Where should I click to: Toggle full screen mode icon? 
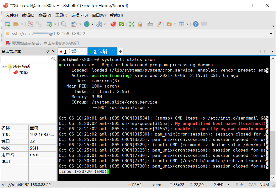pyautogui.click(x=132, y=24)
